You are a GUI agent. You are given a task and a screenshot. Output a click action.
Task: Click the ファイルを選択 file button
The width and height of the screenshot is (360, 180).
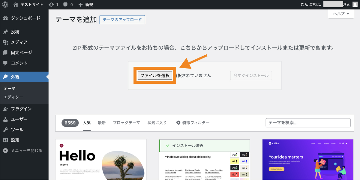pos(154,75)
